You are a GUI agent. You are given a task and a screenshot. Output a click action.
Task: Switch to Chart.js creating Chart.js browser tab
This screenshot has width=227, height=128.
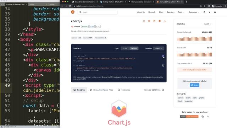point(142,2)
